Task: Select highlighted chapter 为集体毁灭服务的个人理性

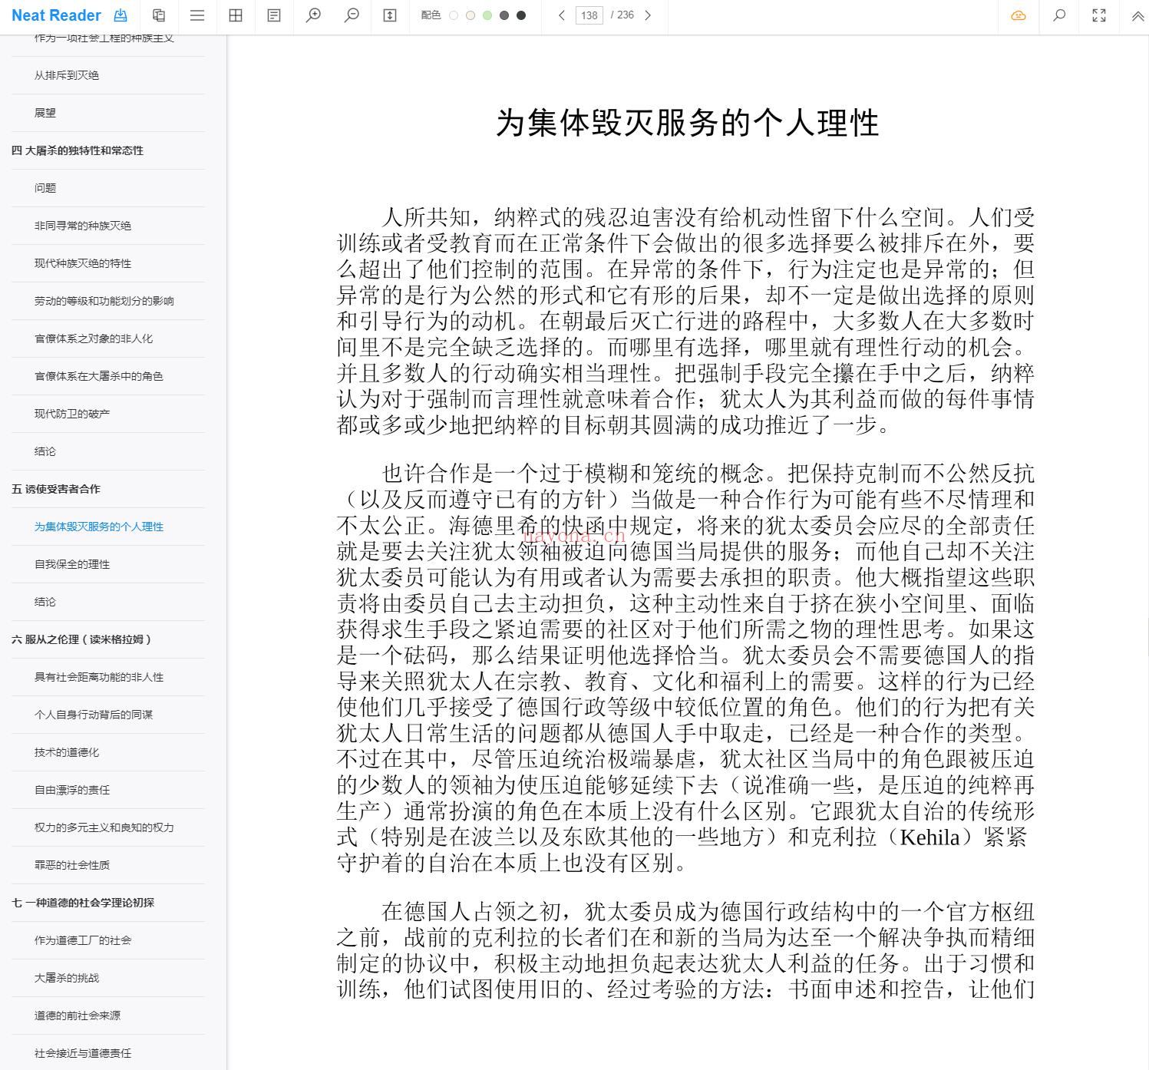Action: click(x=99, y=527)
